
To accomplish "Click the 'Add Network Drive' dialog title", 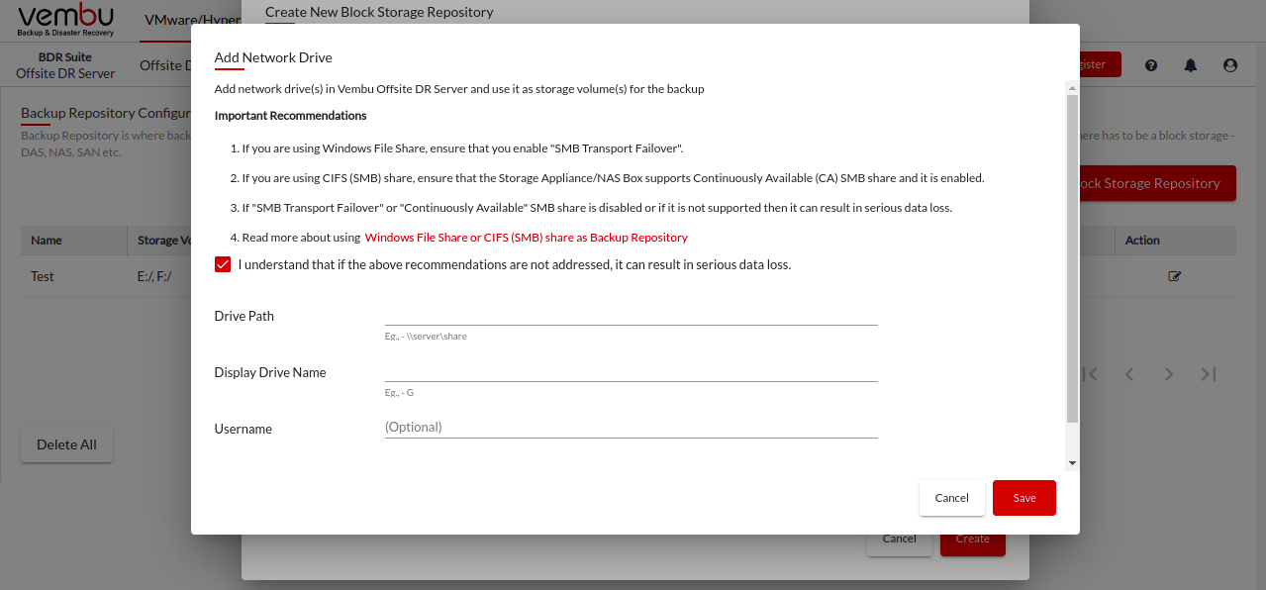I will 273,57.
